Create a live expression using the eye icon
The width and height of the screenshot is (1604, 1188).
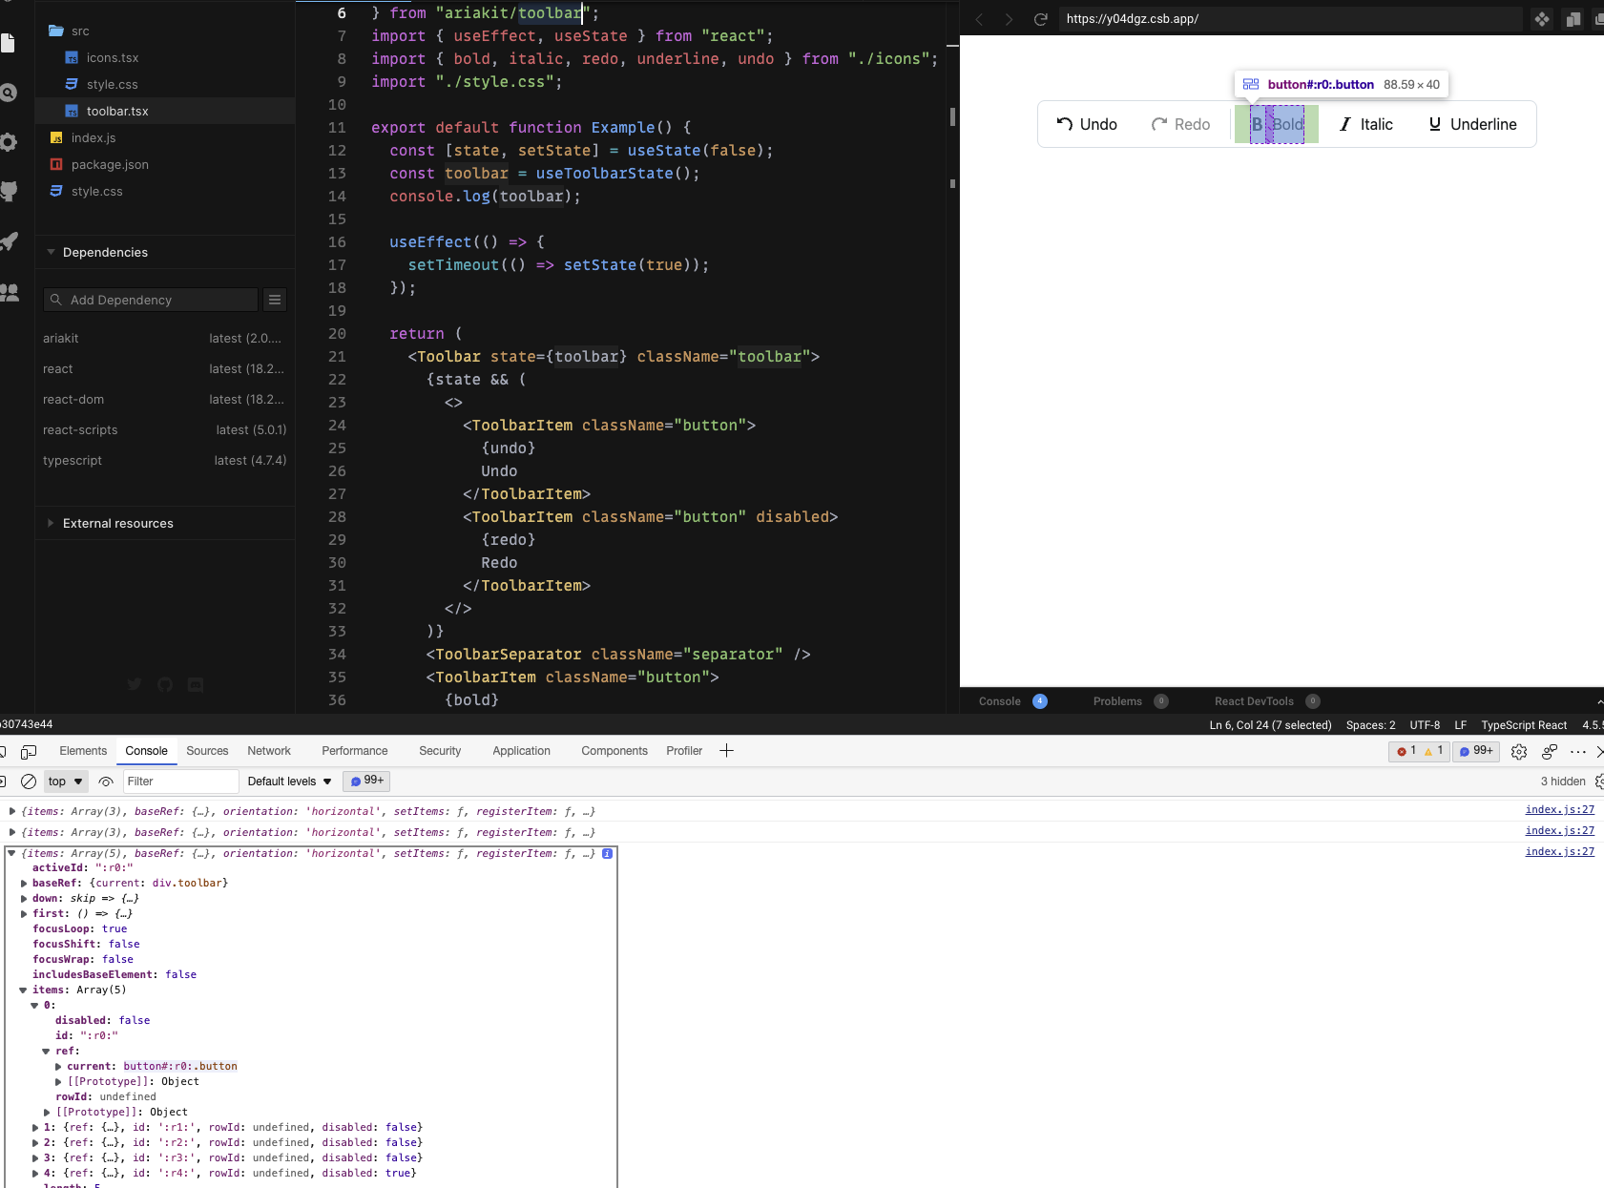pyautogui.click(x=105, y=781)
